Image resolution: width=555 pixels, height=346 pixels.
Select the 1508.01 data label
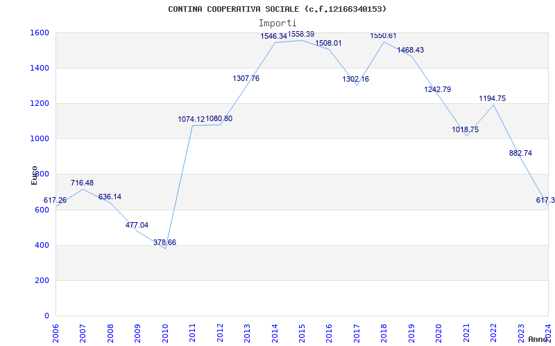point(328,43)
